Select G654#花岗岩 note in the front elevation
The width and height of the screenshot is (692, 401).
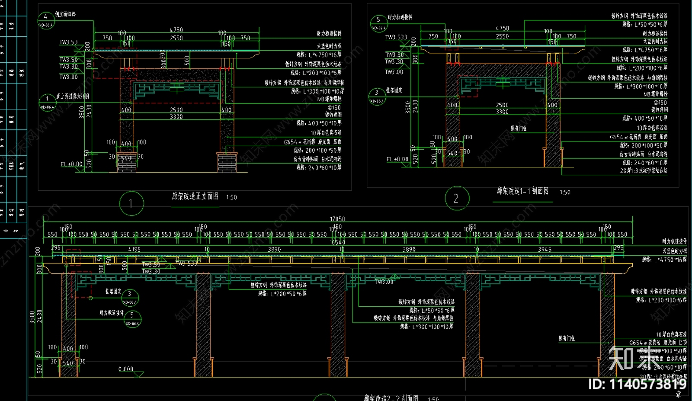pyautogui.click(x=313, y=142)
